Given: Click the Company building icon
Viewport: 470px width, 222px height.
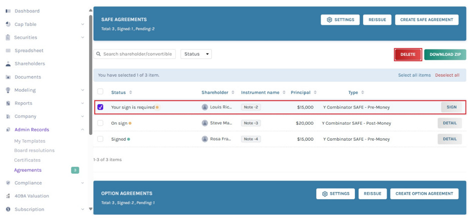Looking at the screenshot, I should coord(8,116).
